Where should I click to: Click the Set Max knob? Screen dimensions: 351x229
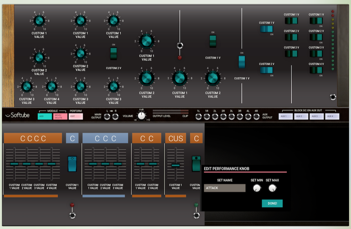tap(272, 188)
